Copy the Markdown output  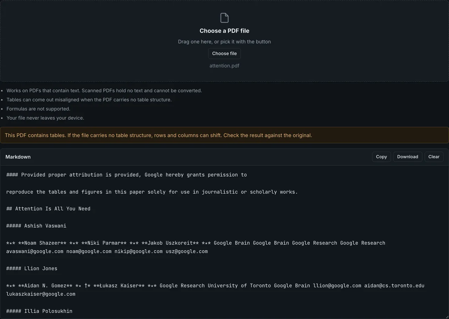(381, 157)
